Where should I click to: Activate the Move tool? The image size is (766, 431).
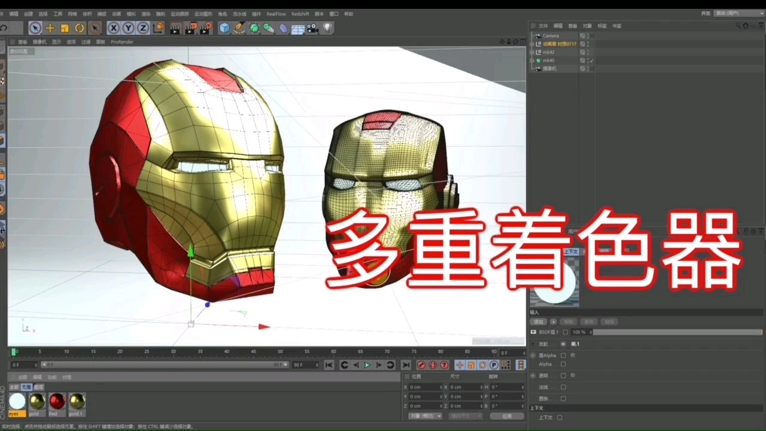50,28
